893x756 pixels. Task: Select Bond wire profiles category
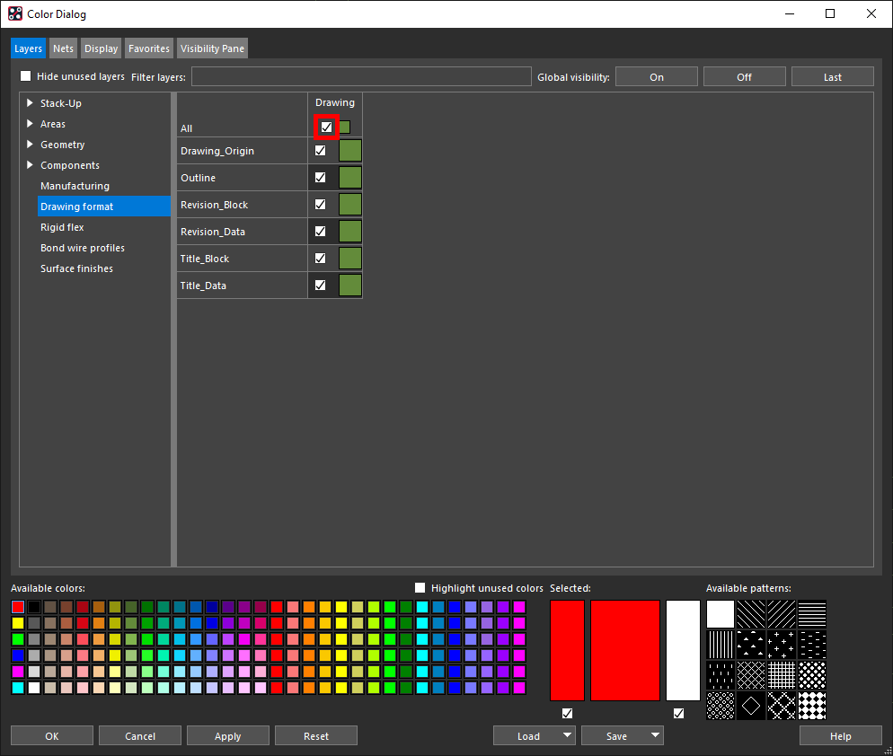click(x=83, y=248)
